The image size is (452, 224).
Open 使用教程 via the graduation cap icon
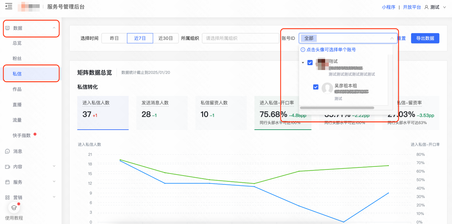click(x=14, y=208)
